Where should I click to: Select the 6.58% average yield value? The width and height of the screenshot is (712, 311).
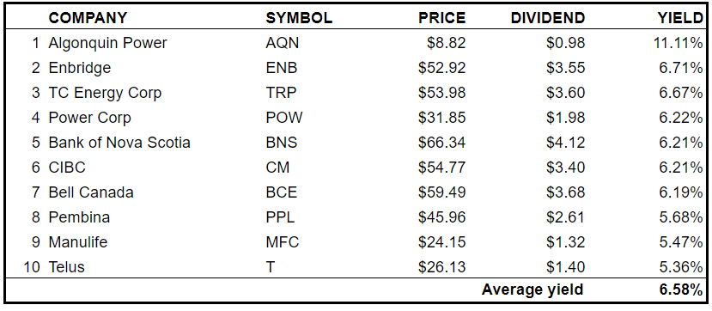681,290
